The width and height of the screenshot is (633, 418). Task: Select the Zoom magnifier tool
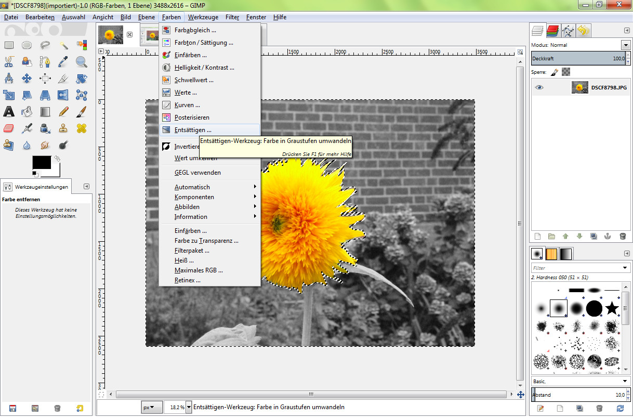(x=82, y=61)
